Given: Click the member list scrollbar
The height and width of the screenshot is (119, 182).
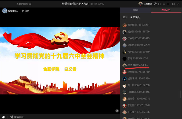Looking at the screenshot, I should point(180,94).
